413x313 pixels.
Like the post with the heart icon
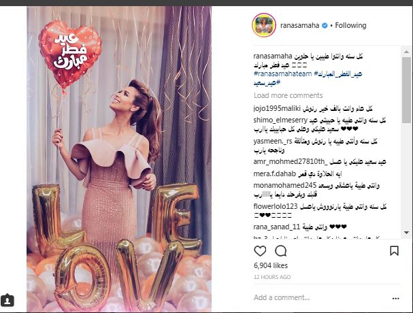tap(260, 251)
